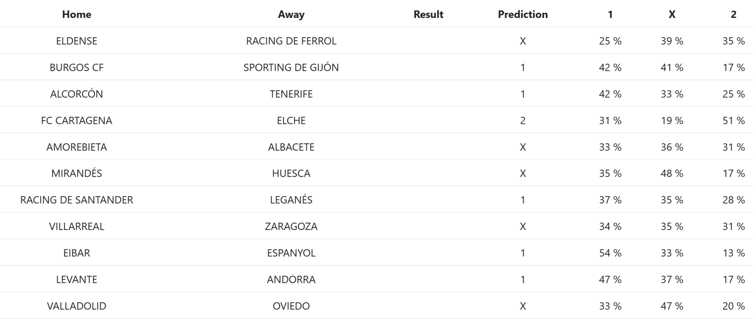Viewport: 754px width, 320px height.
Task: Click the Result column header
Action: tap(428, 14)
